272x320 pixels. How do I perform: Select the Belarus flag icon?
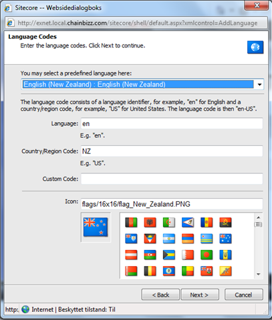click(131, 271)
